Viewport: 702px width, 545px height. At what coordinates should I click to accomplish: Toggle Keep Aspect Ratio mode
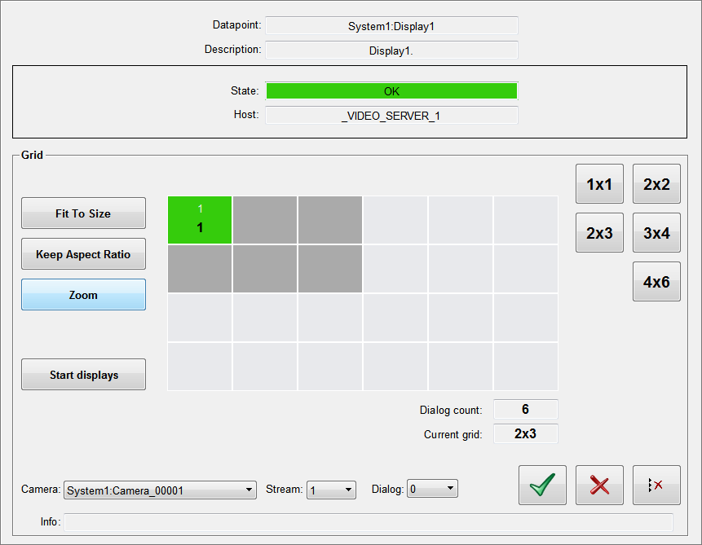[x=83, y=254]
